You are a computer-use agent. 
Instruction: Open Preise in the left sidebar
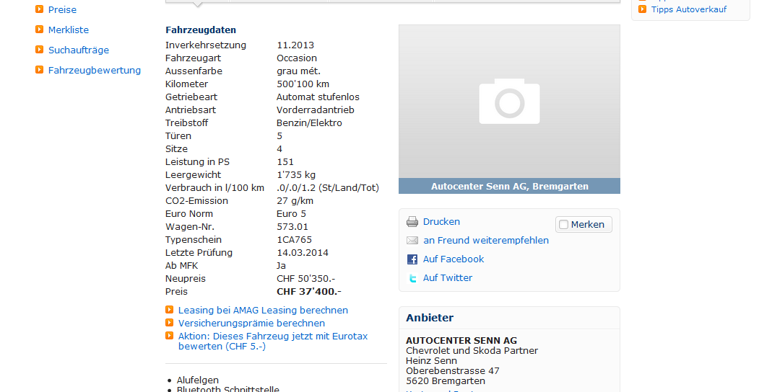coord(62,10)
